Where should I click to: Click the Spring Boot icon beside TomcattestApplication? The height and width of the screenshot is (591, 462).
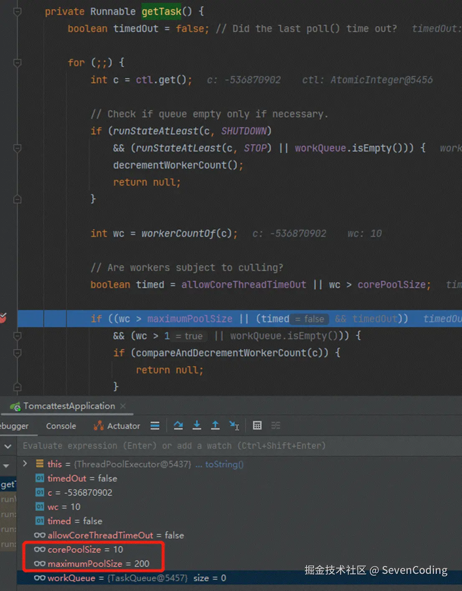(x=15, y=406)
